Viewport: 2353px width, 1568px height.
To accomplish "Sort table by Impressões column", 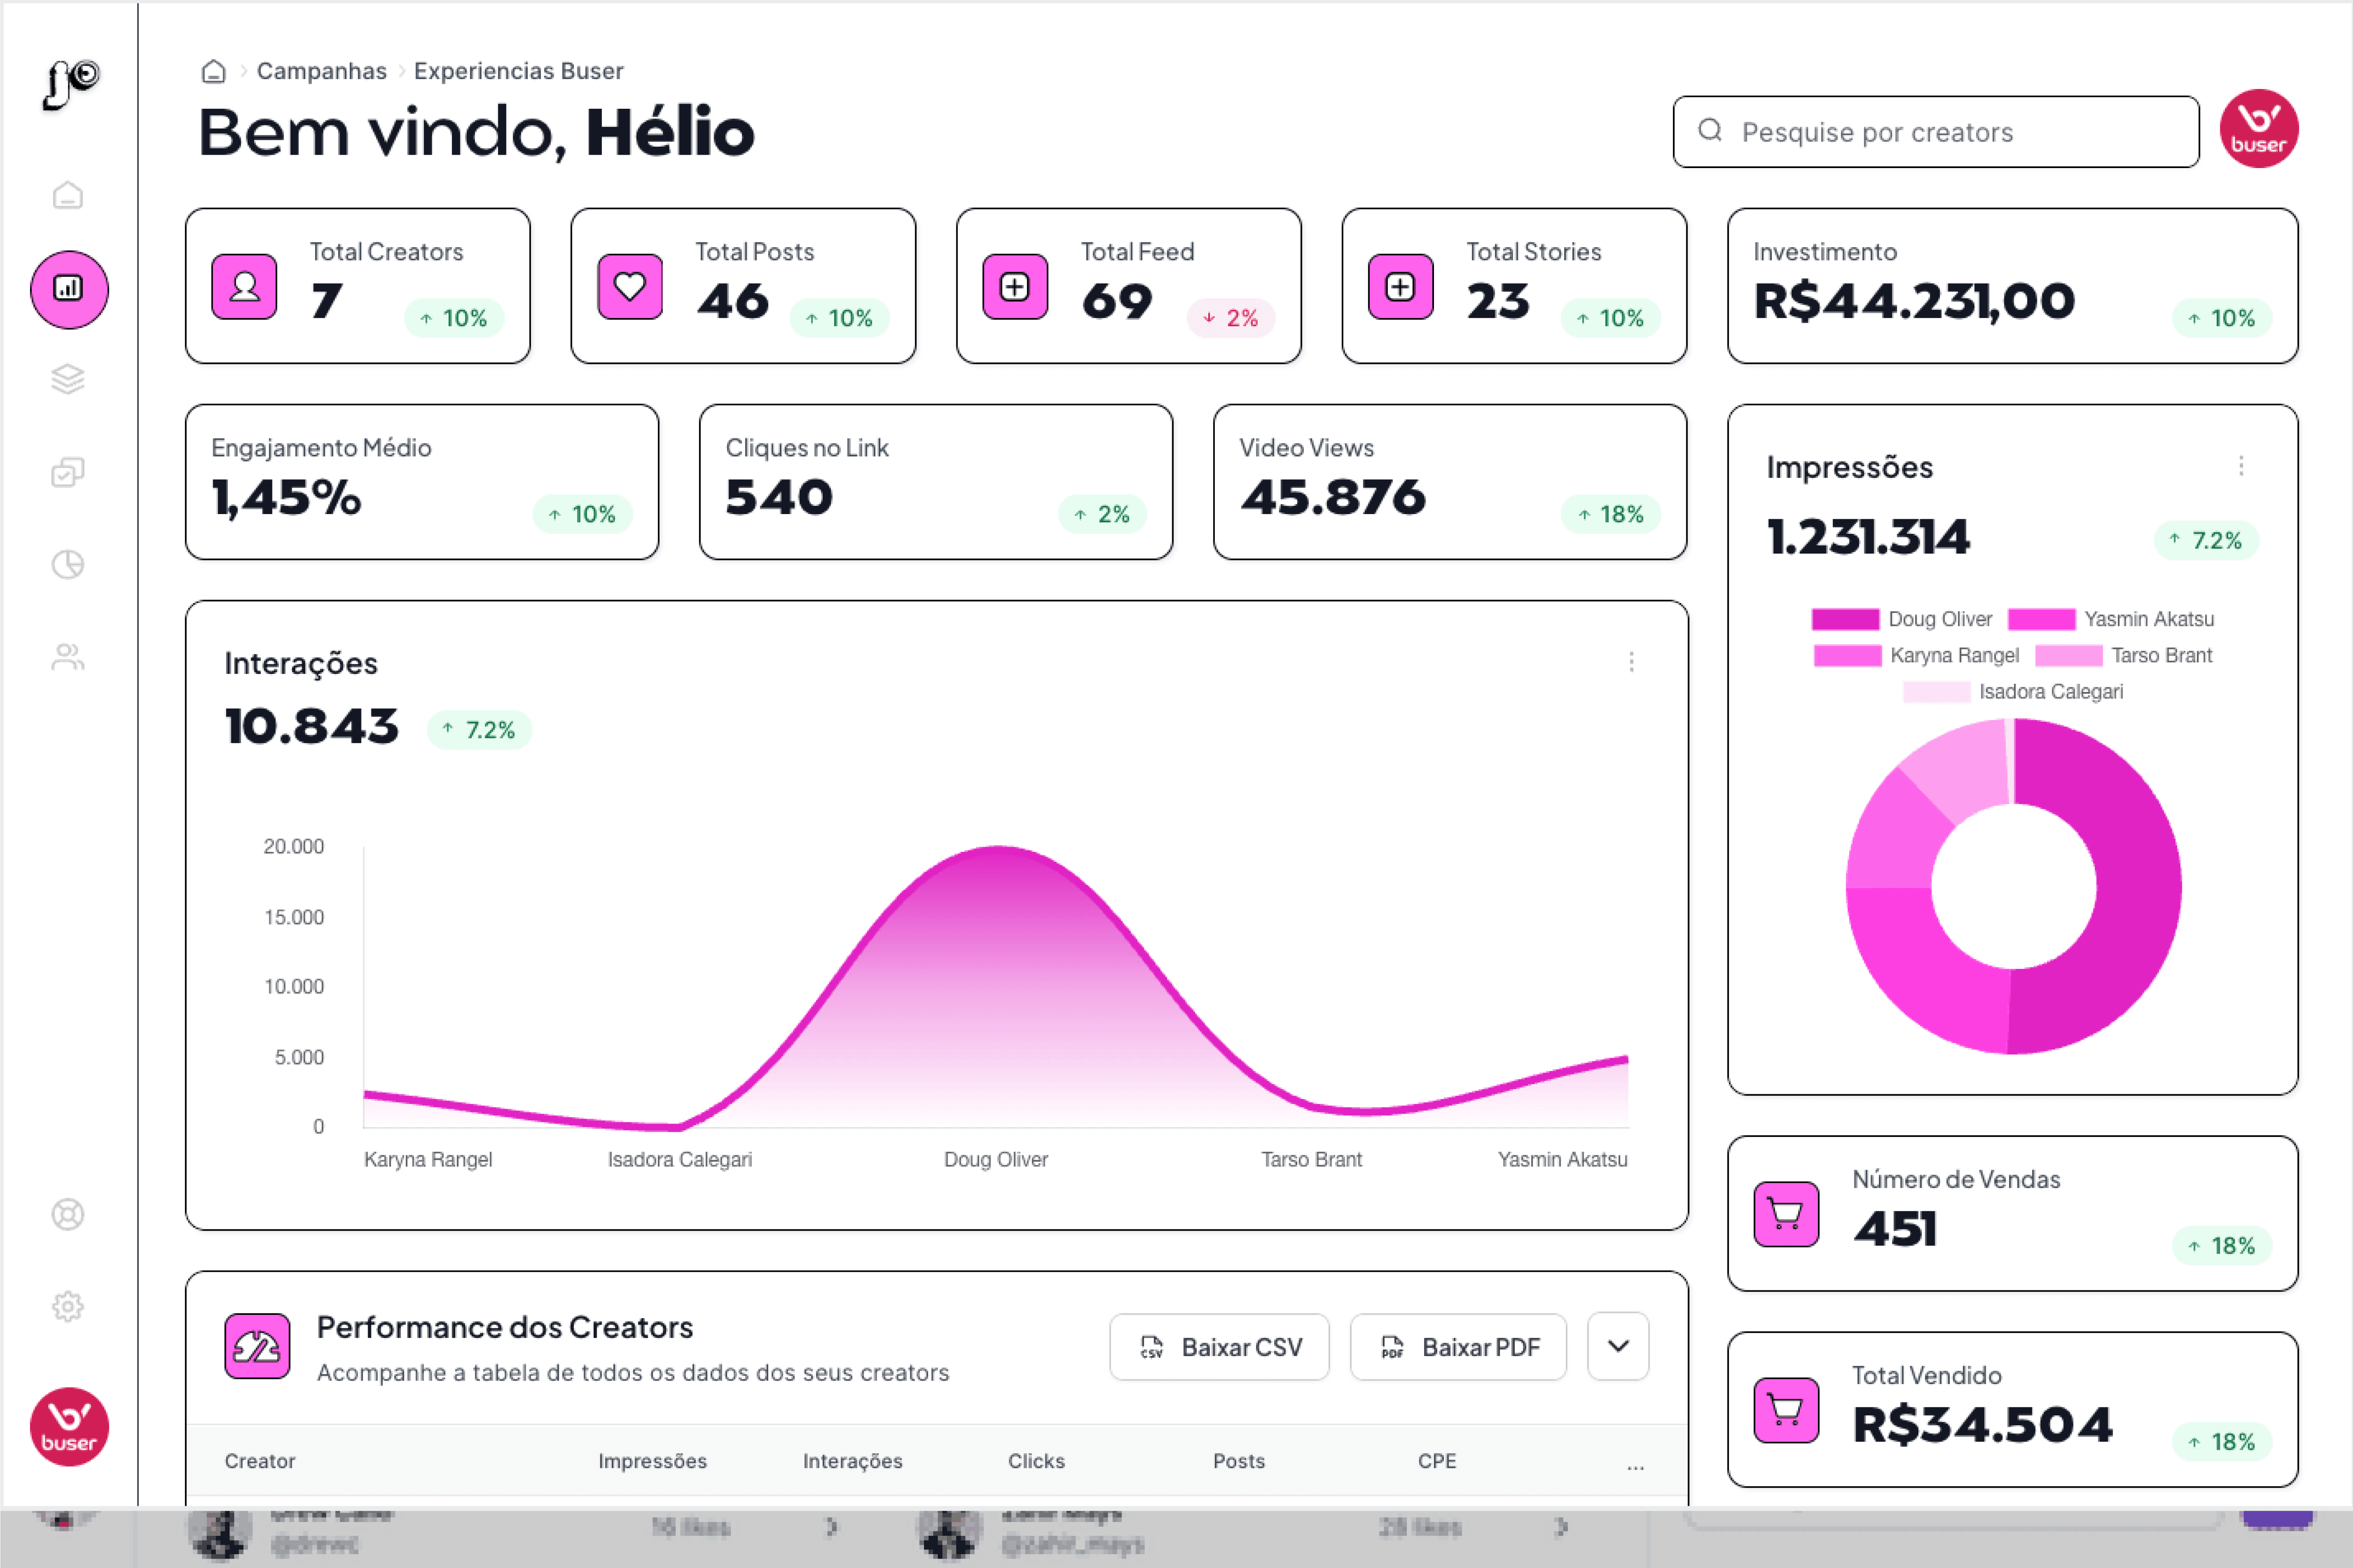I will point(652,1461).
